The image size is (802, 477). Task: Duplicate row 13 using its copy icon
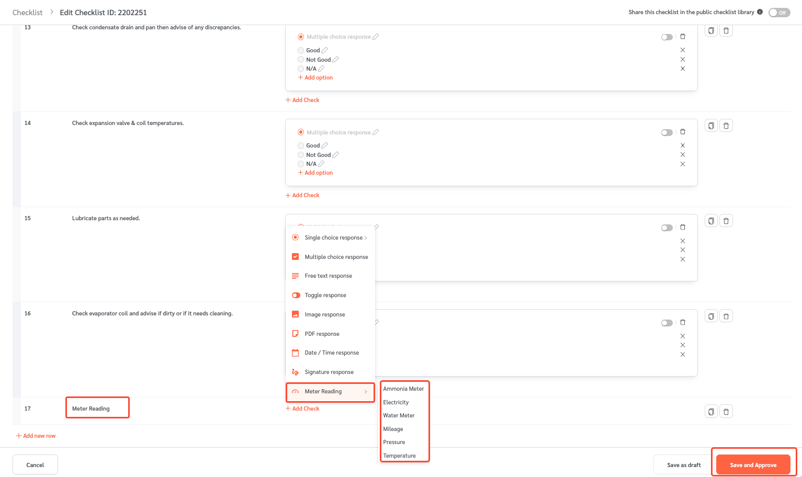710,30
